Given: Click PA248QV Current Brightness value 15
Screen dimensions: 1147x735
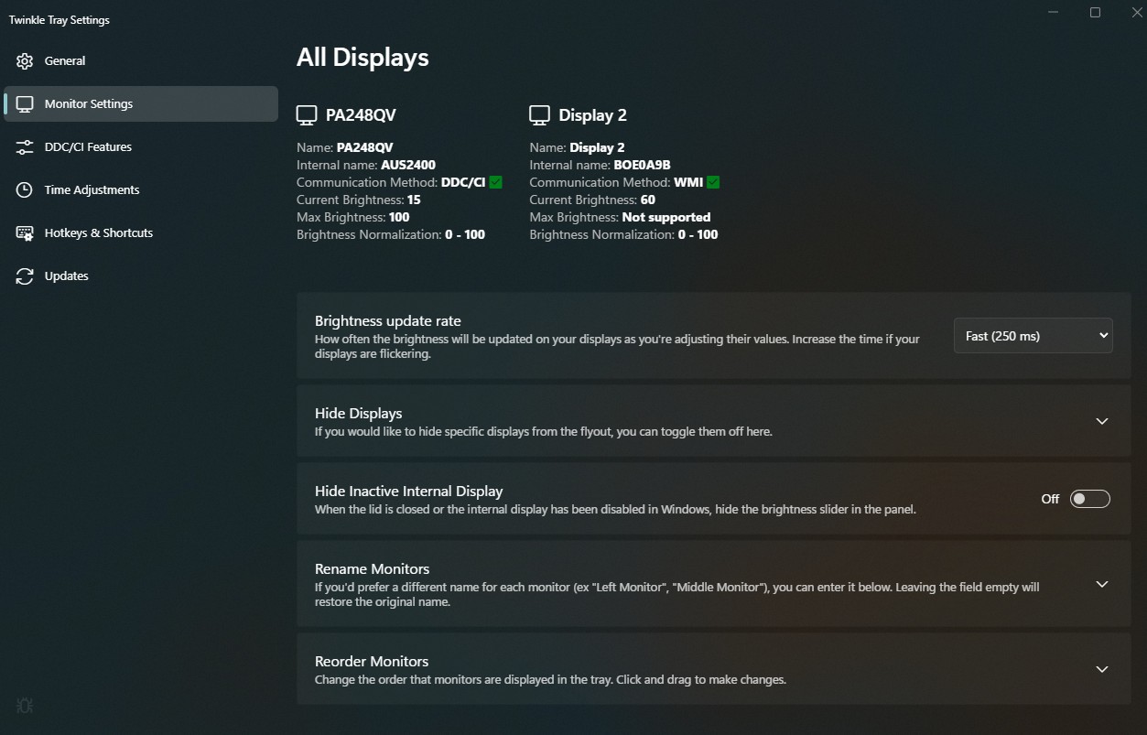Looking at the screenshot, I should click(415, 200).
